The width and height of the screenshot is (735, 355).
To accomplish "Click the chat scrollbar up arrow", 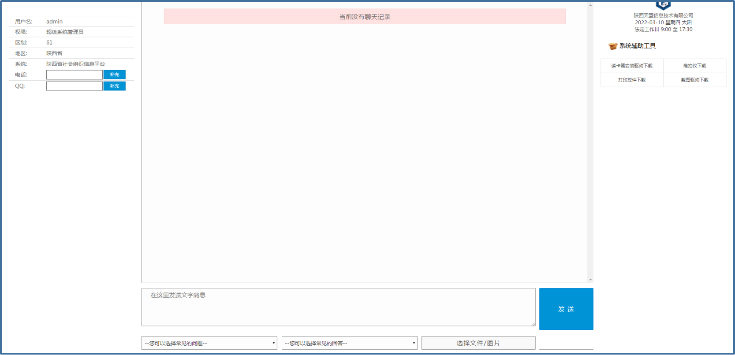I will (590, 5).
